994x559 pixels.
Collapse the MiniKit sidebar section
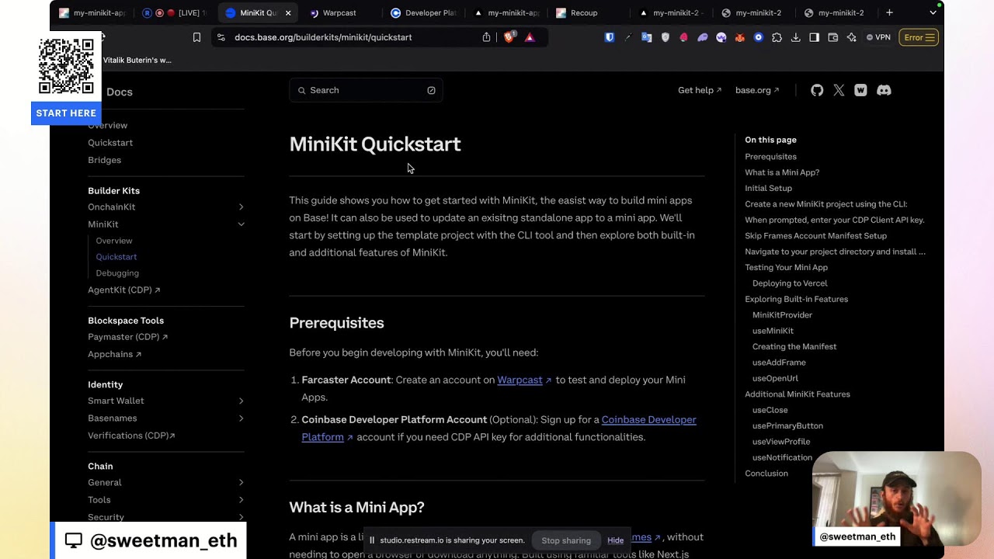tap(241, 224)
